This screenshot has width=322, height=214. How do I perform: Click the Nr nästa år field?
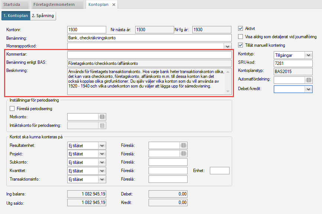click(x=155, y=30)
